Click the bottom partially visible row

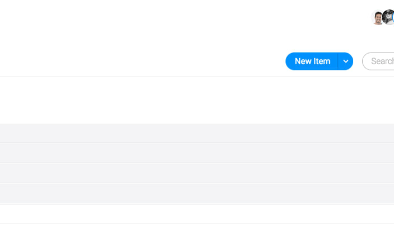197,226
